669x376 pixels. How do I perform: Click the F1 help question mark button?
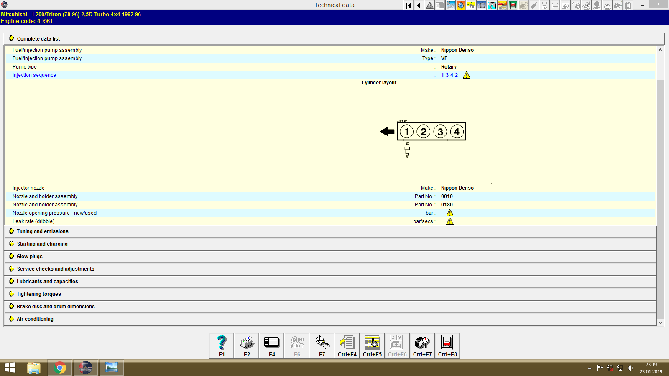point(222,346)
